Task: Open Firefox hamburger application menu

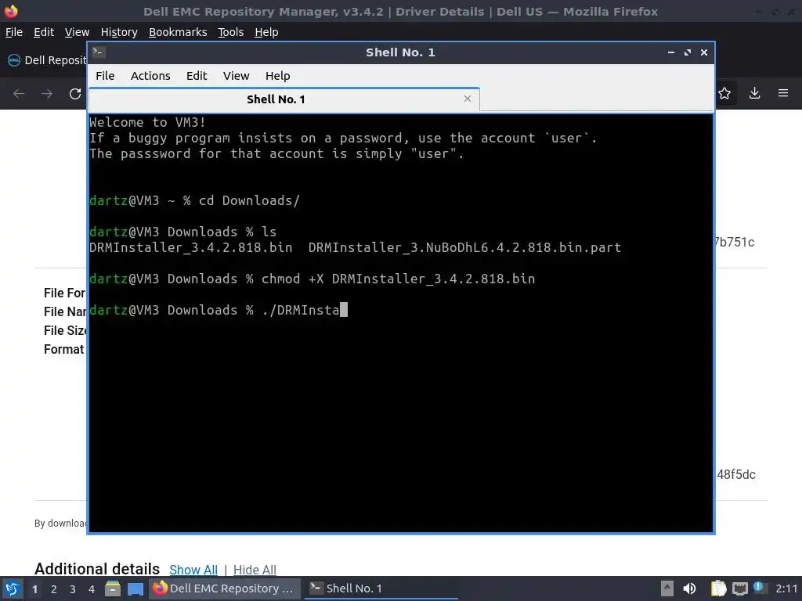Action: (x=783, y=93)
